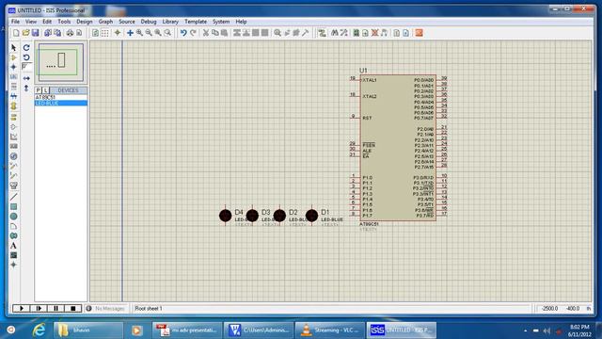602x339 pixels.
Task: Select the Selection mode arrow tool
Action: coord(13,48)
